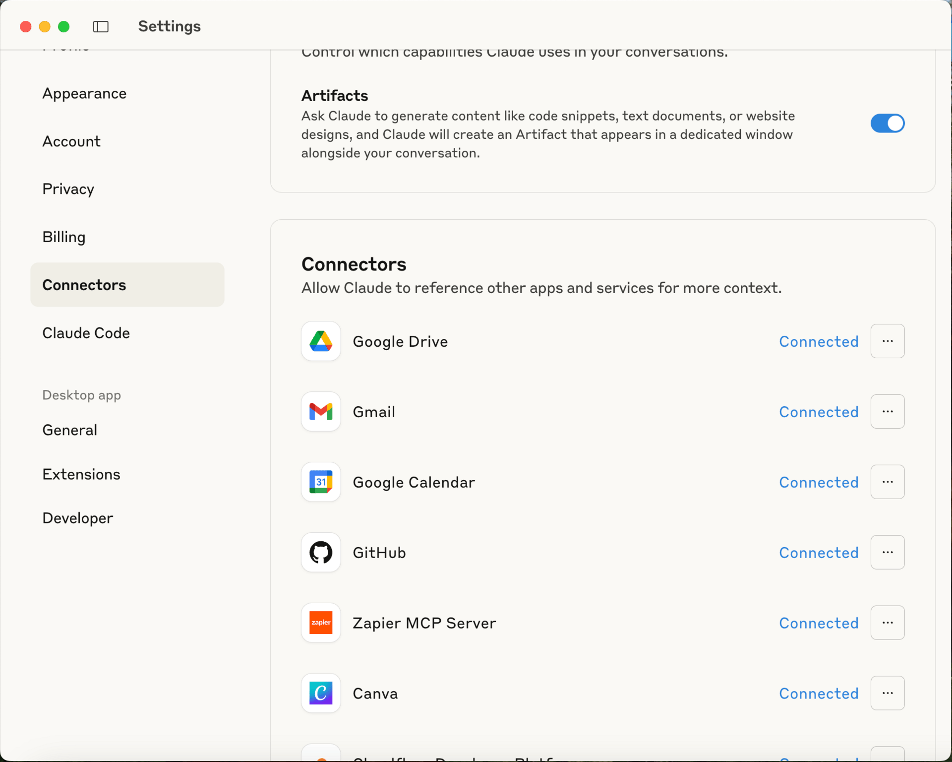Image resolution: width=952 pixels, height=762 pixels.
Task: Click the Connectors section heading
Action: [x=354, y=264]
